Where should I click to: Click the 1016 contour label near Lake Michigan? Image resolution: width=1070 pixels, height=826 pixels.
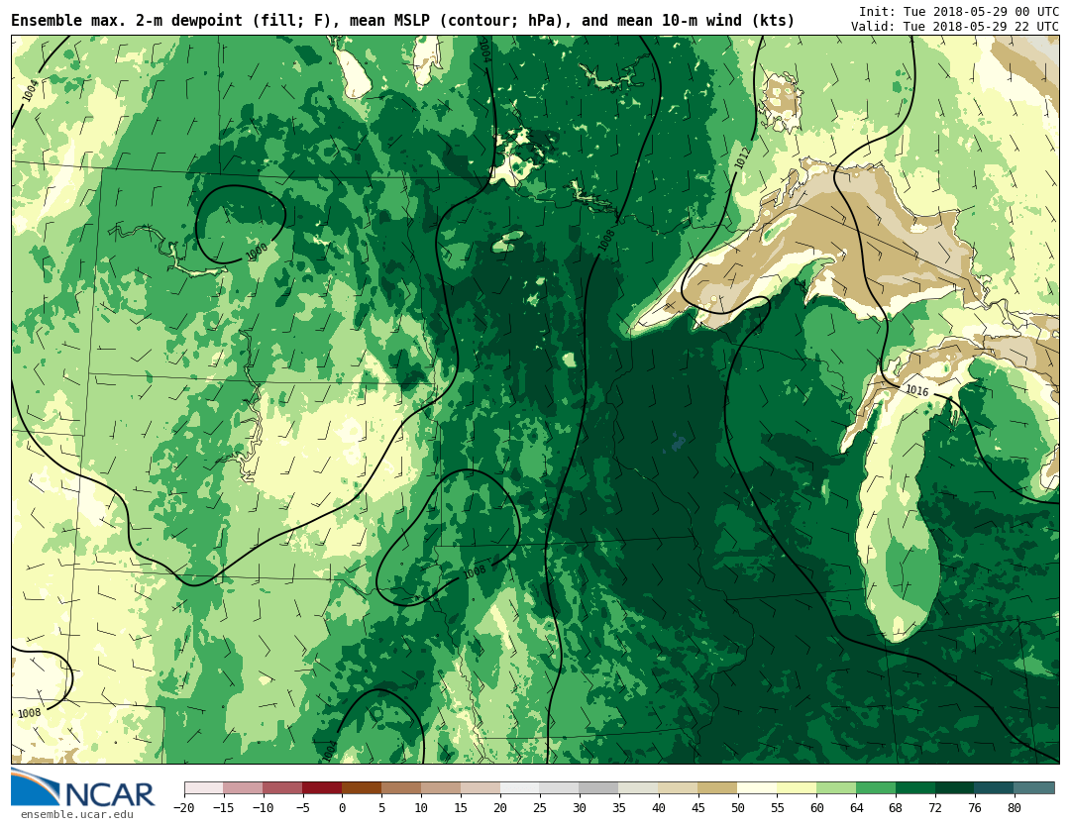[x=916, y=391]
